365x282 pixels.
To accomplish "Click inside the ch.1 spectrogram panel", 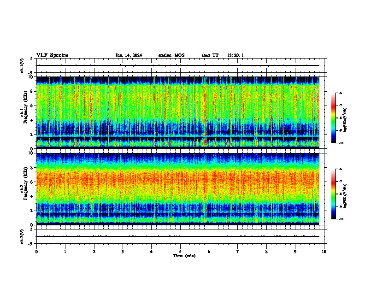I will click(178, 112).
